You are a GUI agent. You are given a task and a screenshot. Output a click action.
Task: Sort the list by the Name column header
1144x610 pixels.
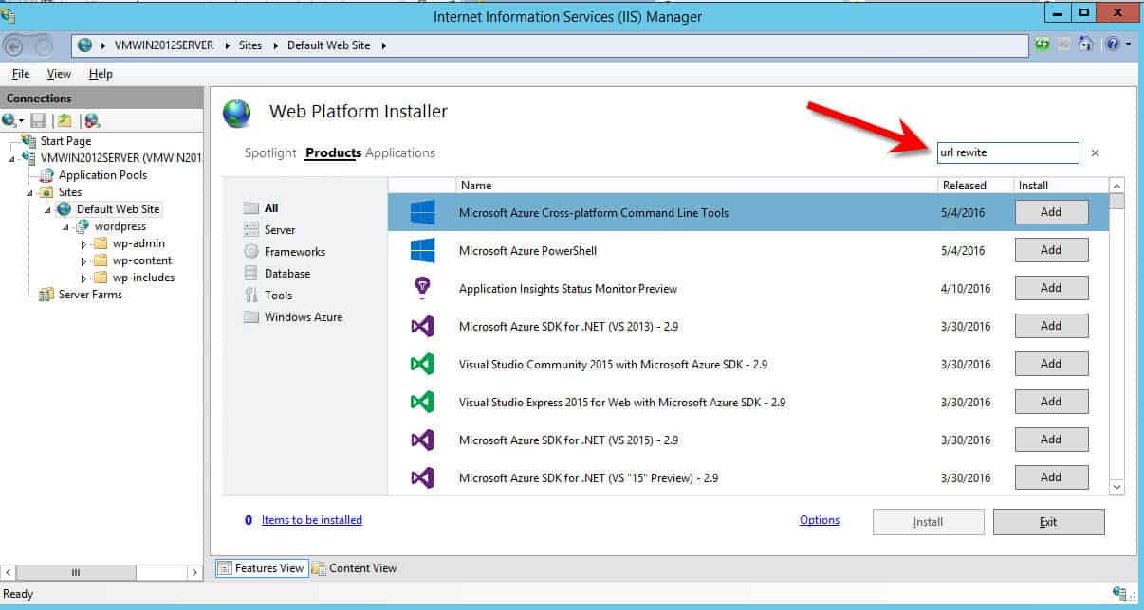pos(696,186)
